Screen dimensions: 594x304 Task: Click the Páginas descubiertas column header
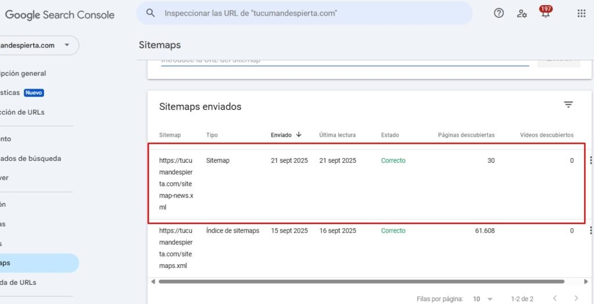pyautogui.click(x=466, y=135)
